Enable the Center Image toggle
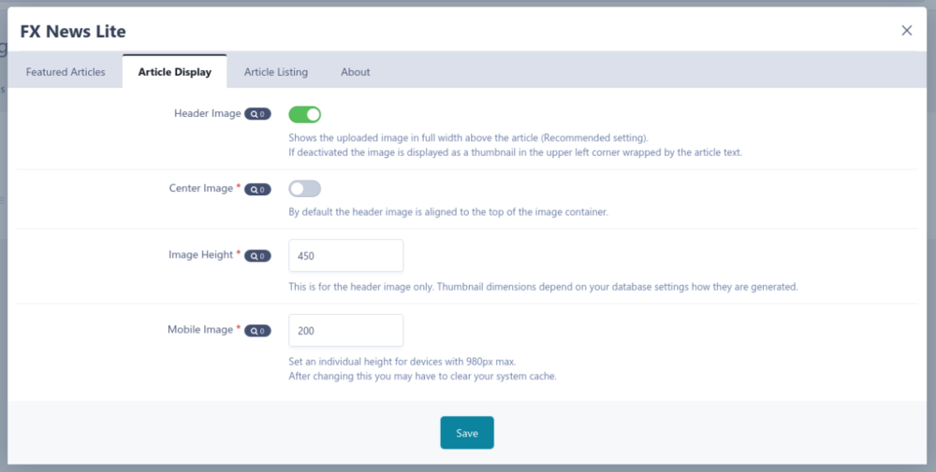Image resolution: width=936 pixels, height=472 pixels. (x=305, y=189)
